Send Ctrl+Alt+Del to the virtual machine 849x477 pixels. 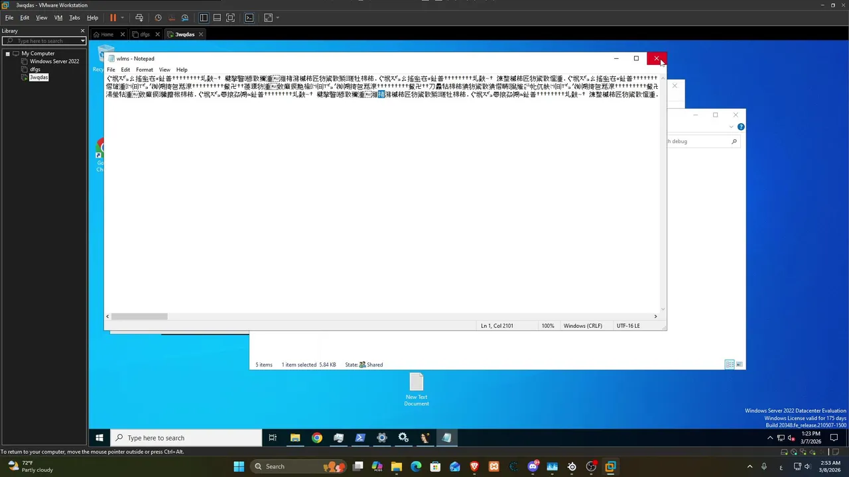tap(139, 18)
